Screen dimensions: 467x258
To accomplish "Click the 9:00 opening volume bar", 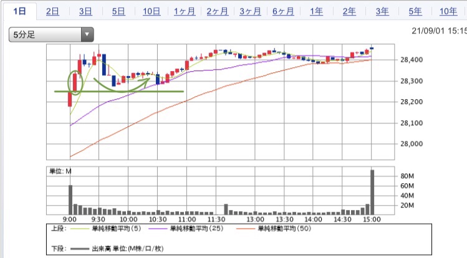I will [70, 199].
